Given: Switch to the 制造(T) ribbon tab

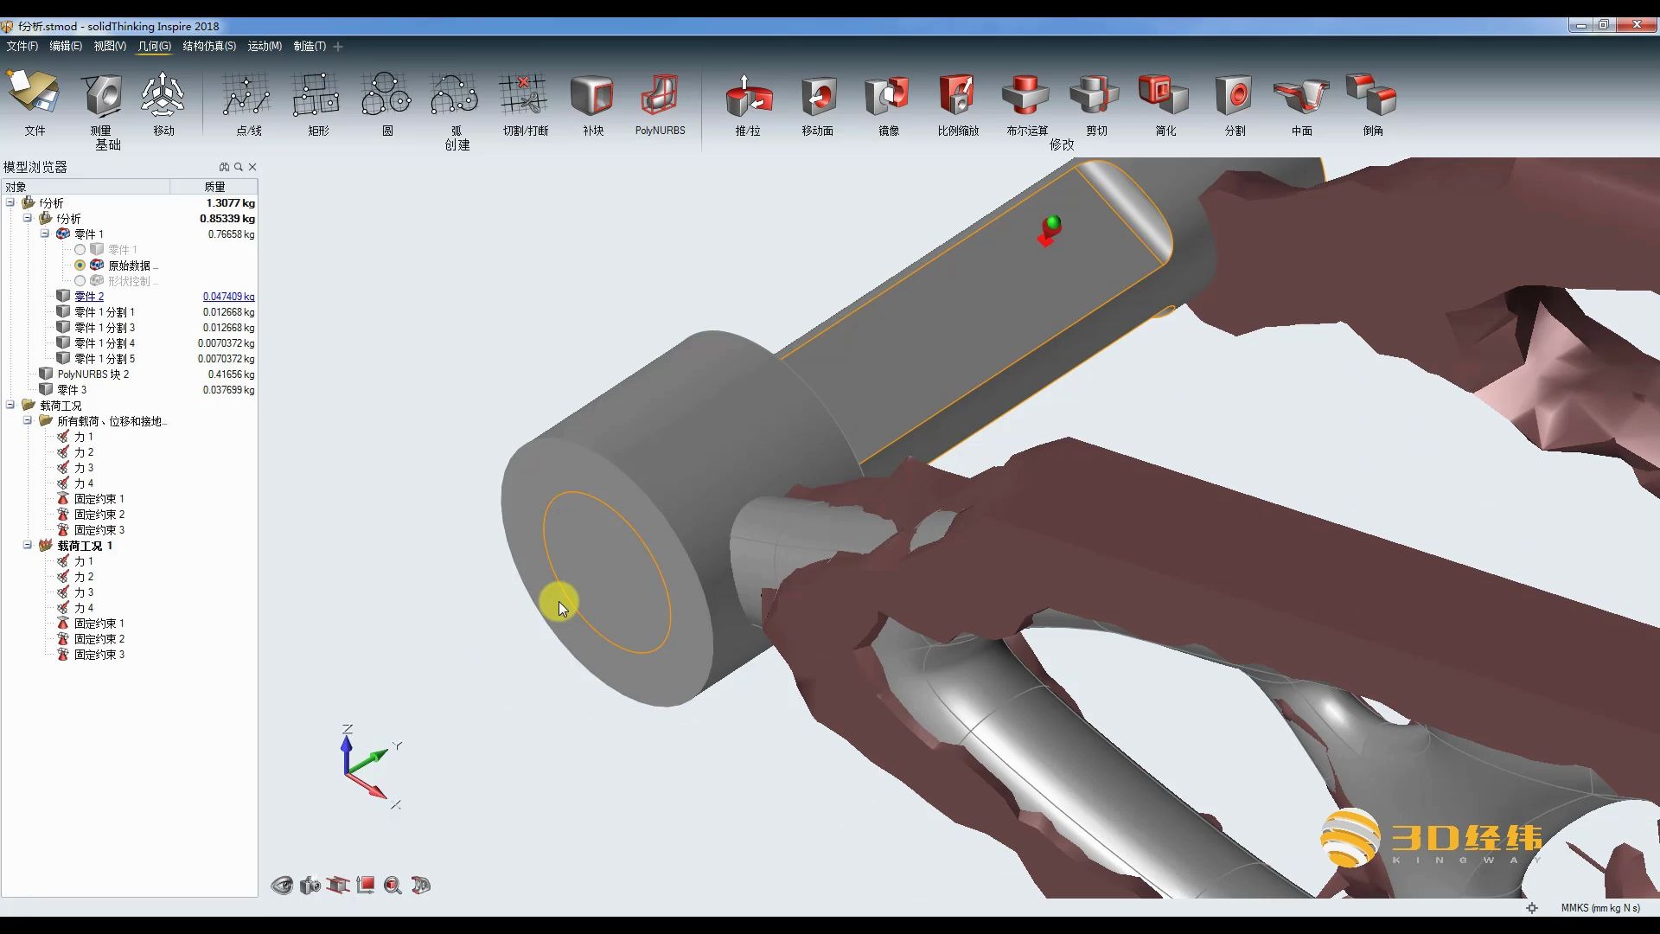Looking at the screenshot, I should click(310, 46).
